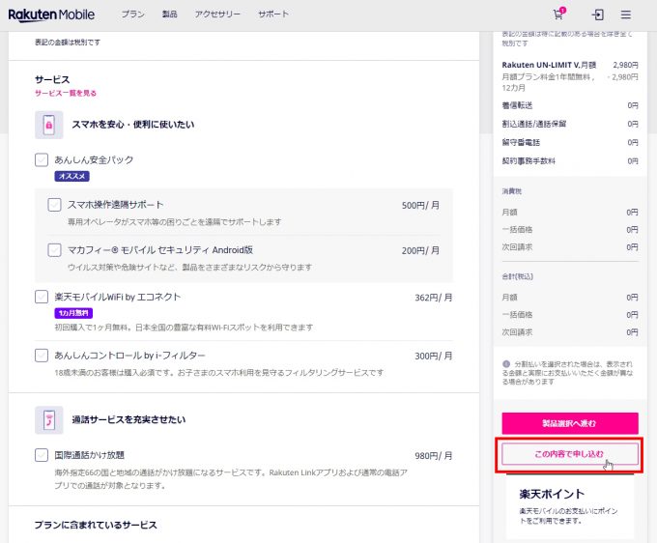Click the 合計(税込) label in summary
This screenshot has width=657, height=543.
(518, 276)
